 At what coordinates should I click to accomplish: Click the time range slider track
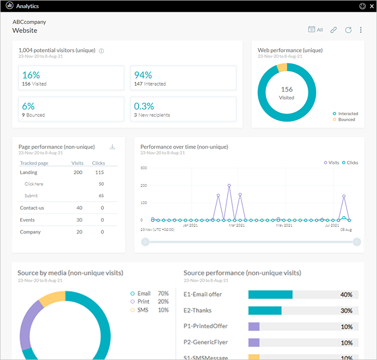click(251, 242)
